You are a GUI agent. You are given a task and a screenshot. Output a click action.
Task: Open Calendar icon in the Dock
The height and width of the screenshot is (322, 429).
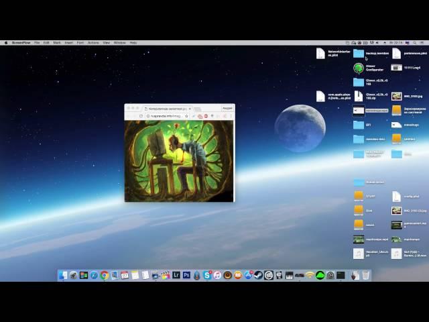coord(125,275)
